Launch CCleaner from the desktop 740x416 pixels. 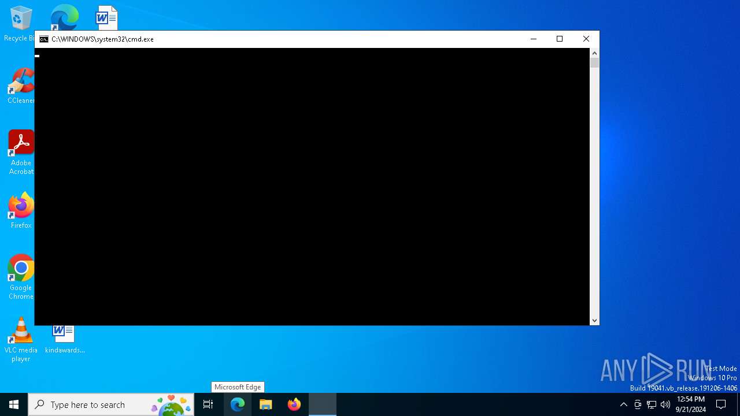[x=21, y=86]
